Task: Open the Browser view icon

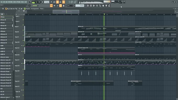Action: click(x=100, y=5)
